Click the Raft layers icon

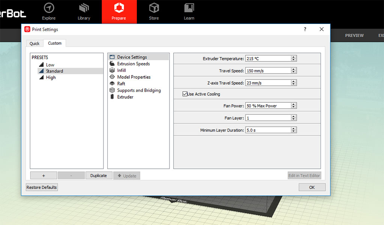point(112,84)
